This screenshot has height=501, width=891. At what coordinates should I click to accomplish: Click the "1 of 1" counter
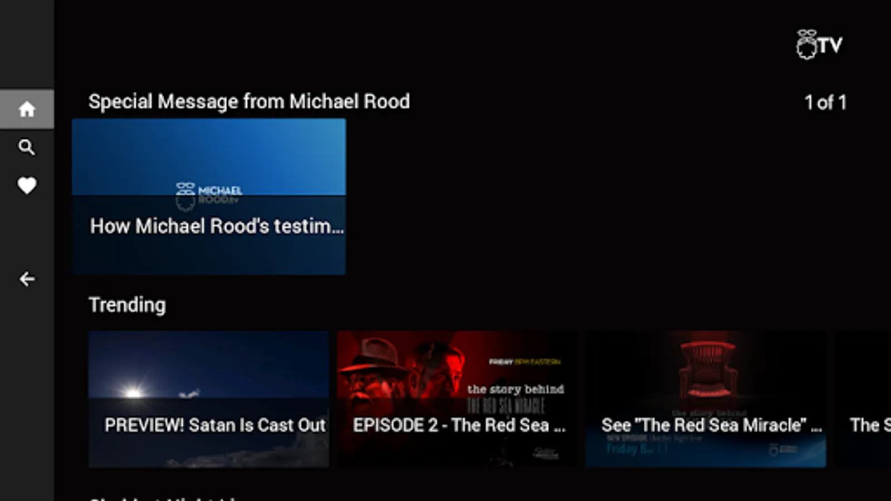pyautogui.click(x=825, y=102)
